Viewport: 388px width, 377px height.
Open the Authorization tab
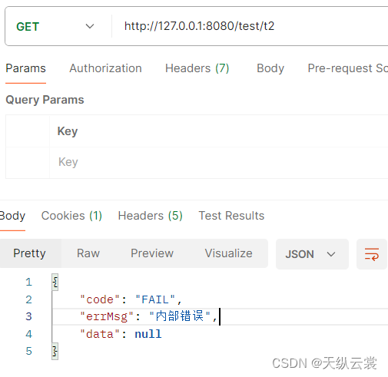105,68
